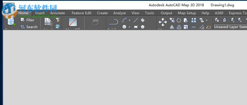The image size is (247, 105).
Task: Click the Connect data source icon
Action: coord(11,22)
